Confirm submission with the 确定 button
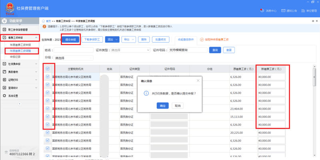Viewport: 320px width, 160px height. [163, 106]
